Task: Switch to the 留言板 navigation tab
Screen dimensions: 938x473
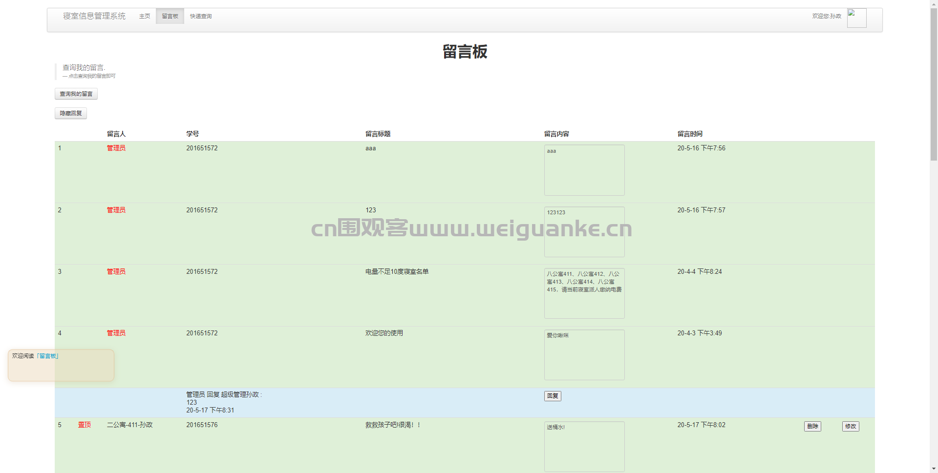Action: tap(170, 16)
